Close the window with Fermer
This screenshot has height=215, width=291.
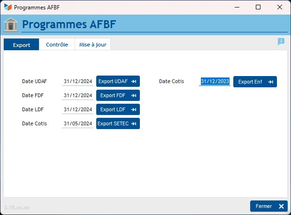[269, 206]
